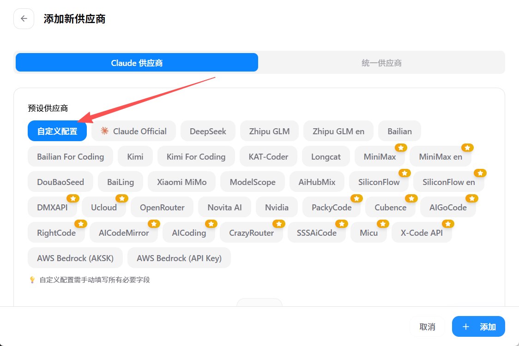This screenshot has width=519, height=346.
Task: Click the star badge on AICodeMirror
Action: click(154, 224)
